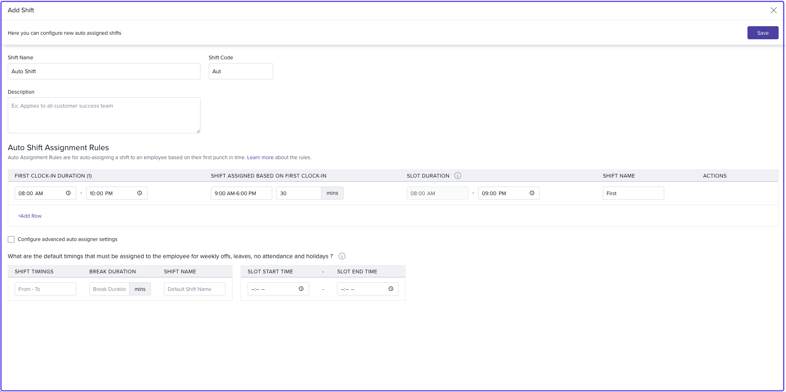786x392 pixels.
Task: Open the 9:00 AM-6:00 PM shift selector
Action: 241,193
